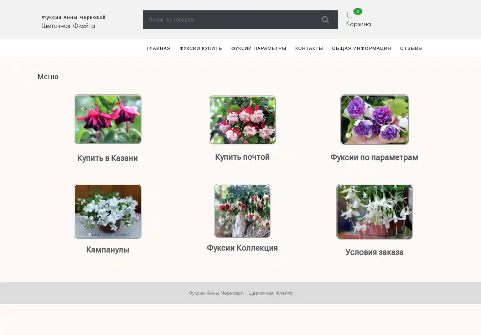
Task: Go to the Контакты page
Action: pyautogui.click(x=309, y=48)
